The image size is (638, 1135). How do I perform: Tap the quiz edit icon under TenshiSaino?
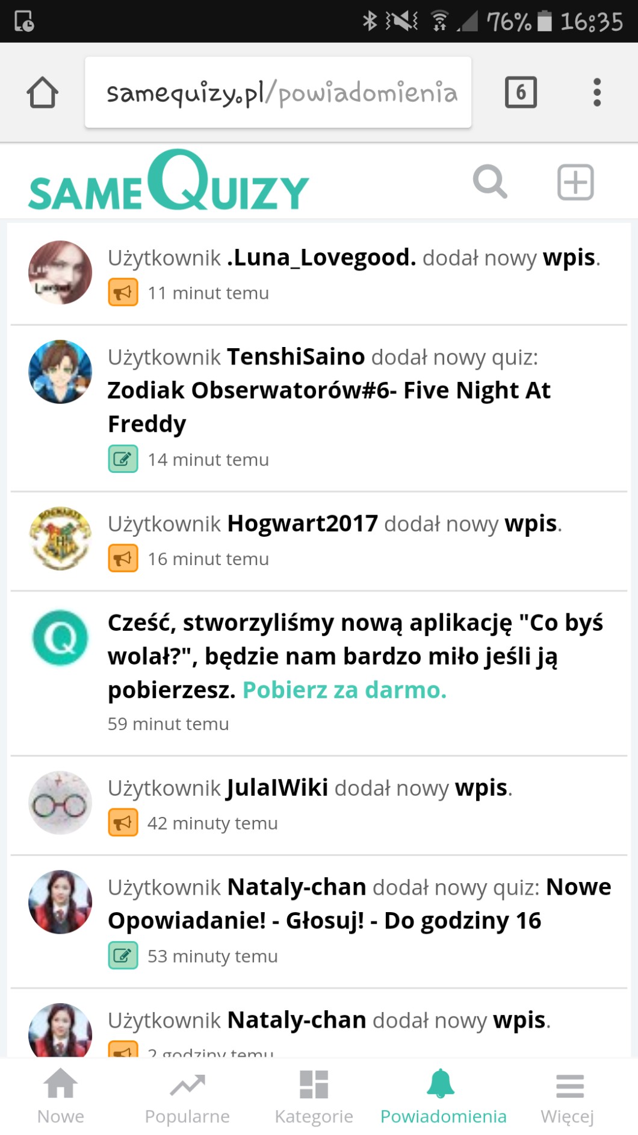[123, 459]
